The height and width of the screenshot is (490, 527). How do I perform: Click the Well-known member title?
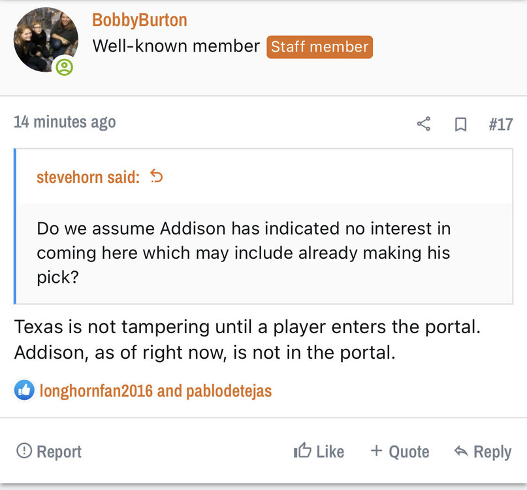[176, 46]
